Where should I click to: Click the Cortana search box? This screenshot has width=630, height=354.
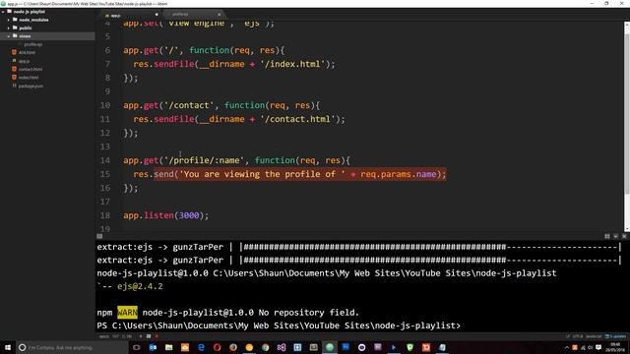tap(72, 347)
